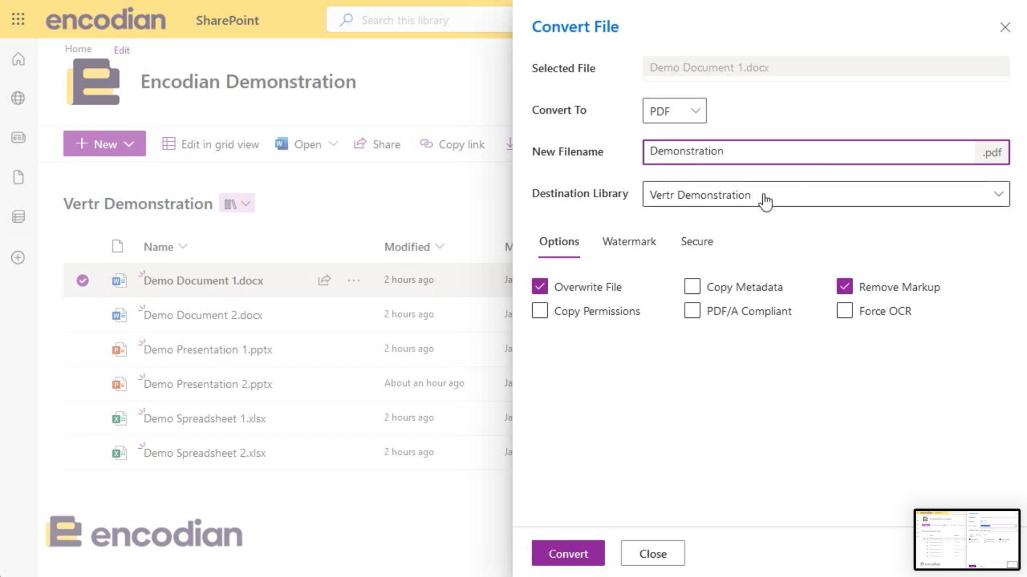
Task: Click the share icon on Demo Document 1
Action: coord(325,280)
